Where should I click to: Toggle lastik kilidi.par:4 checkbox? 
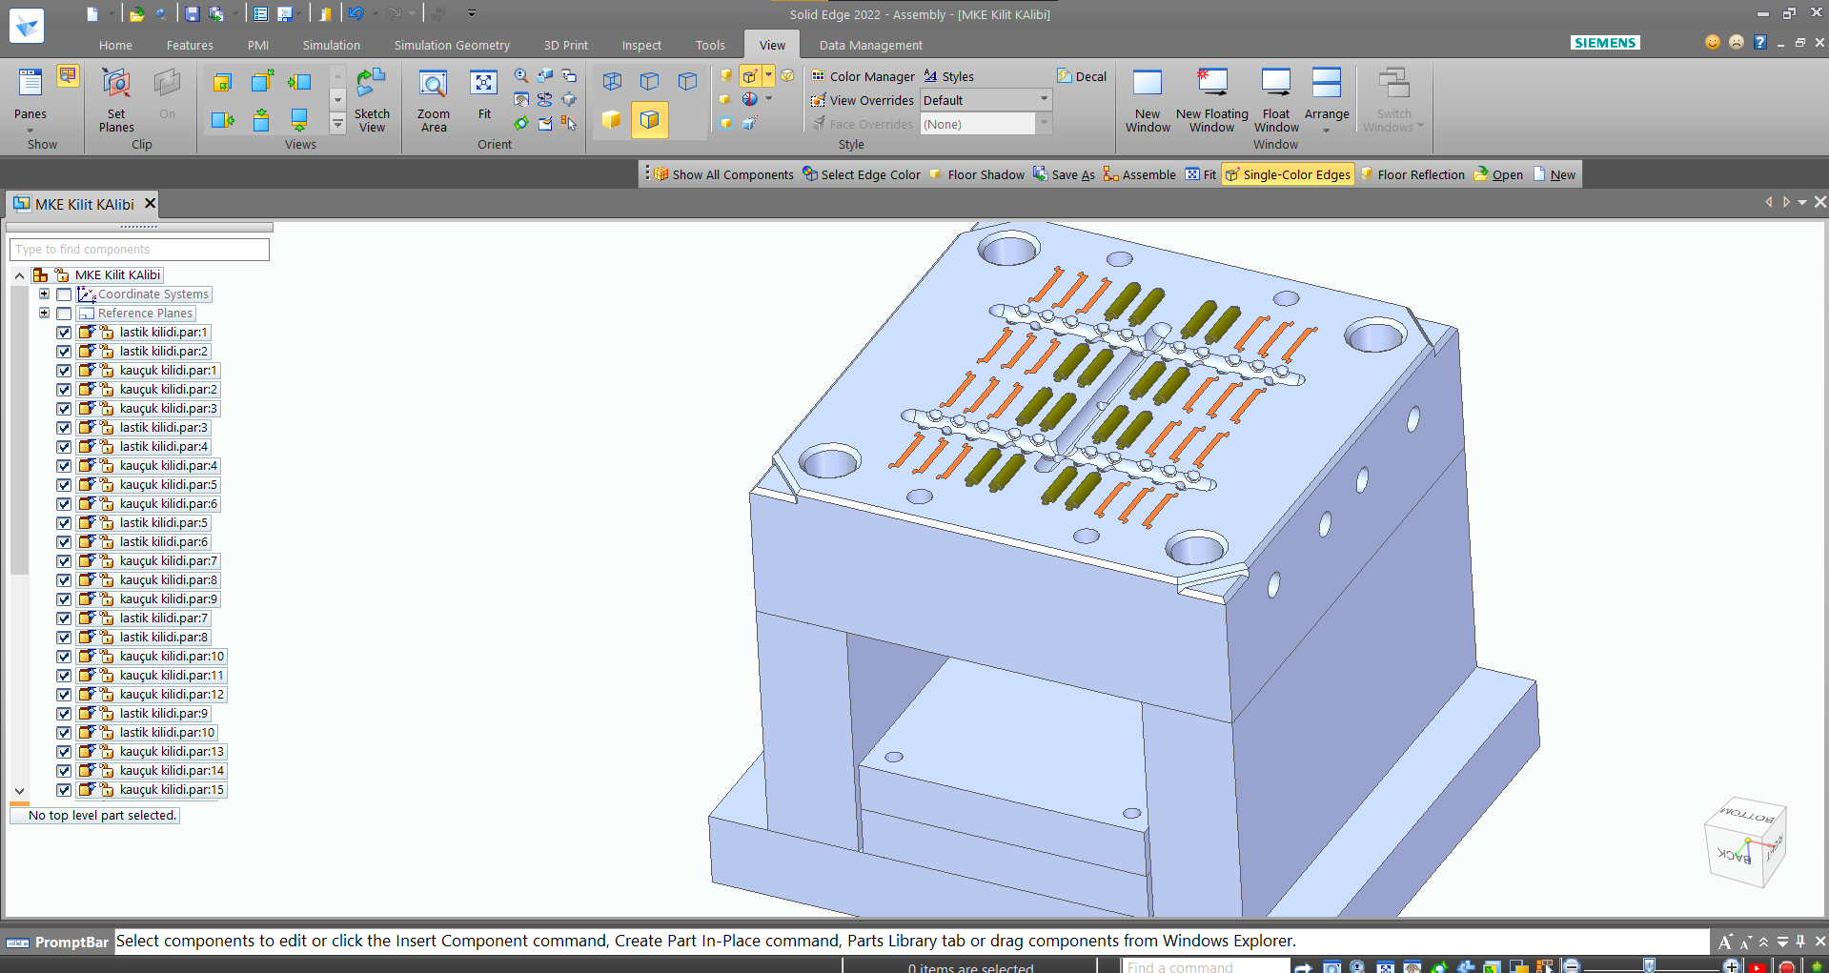[x=64, y=447]
